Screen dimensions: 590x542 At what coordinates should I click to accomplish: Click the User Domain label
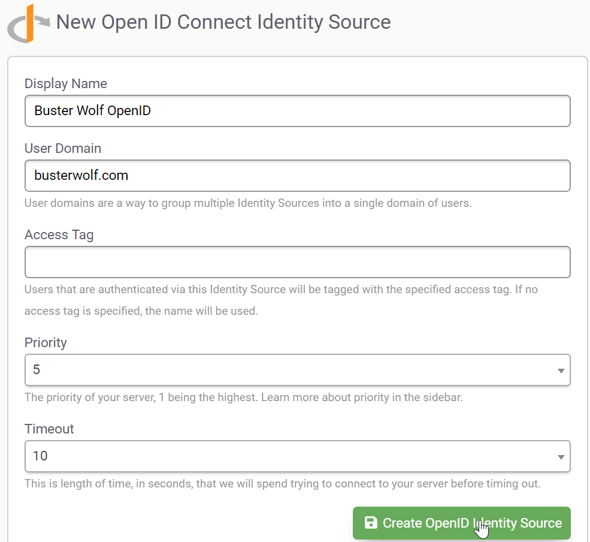[63, 148]
